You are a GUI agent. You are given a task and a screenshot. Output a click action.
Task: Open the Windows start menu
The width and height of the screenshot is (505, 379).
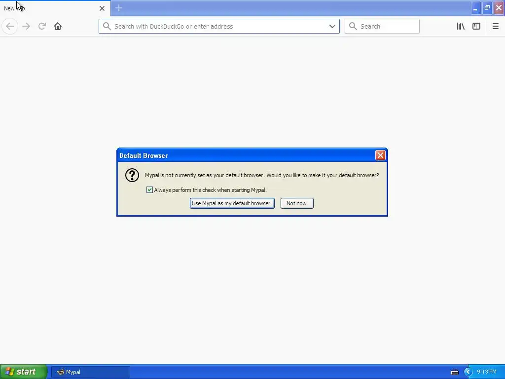point(24,372)
